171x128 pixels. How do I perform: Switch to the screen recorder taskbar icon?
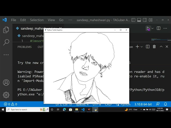tap(89, 110)
